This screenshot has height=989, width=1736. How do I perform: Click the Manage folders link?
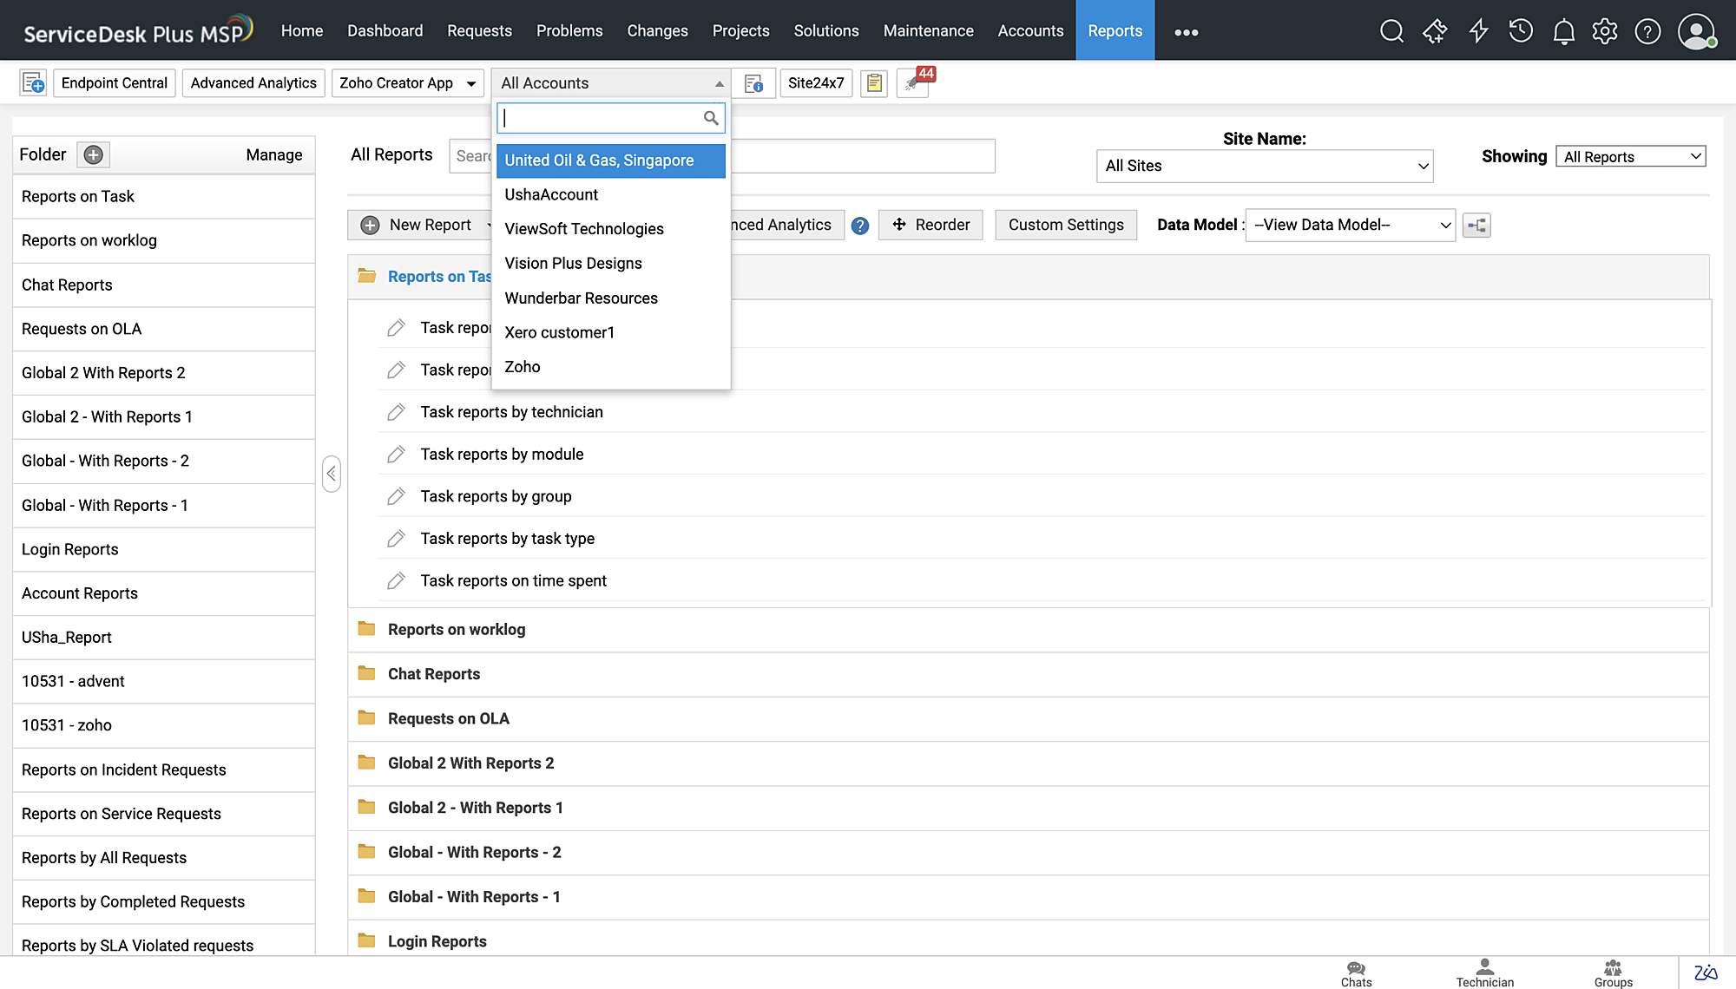(273, 155)
